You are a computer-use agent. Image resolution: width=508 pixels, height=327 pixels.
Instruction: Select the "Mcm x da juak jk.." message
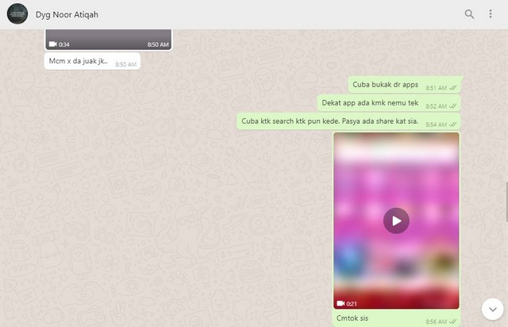pyautogui.click(x=79, y=62)
